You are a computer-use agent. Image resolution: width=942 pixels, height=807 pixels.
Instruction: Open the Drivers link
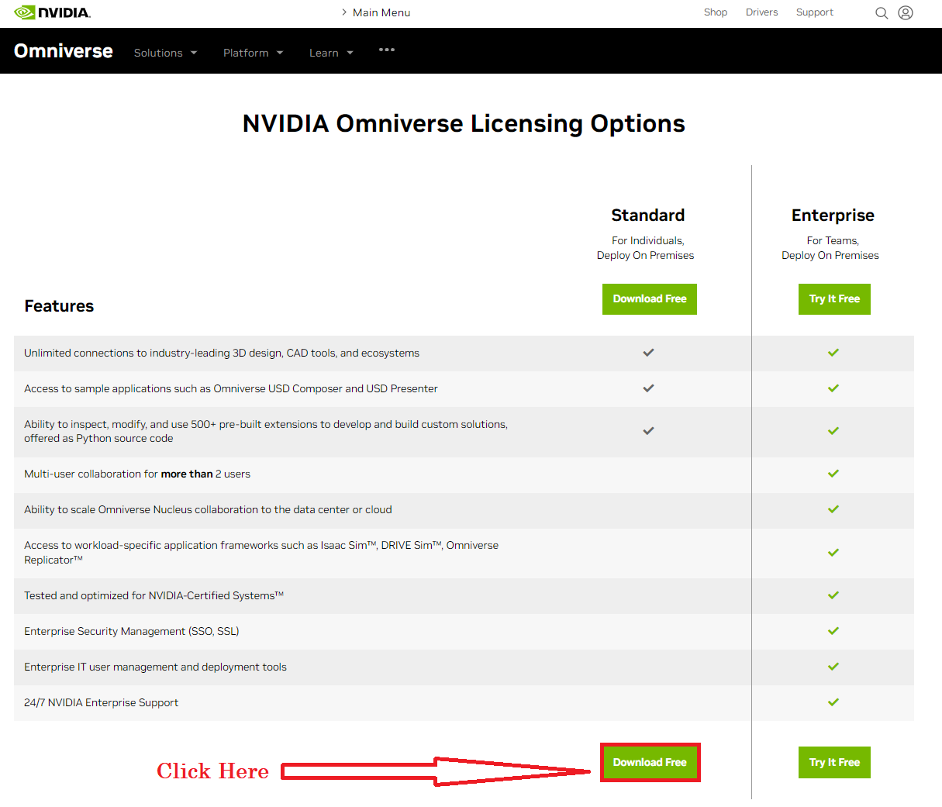coord(761,12)
